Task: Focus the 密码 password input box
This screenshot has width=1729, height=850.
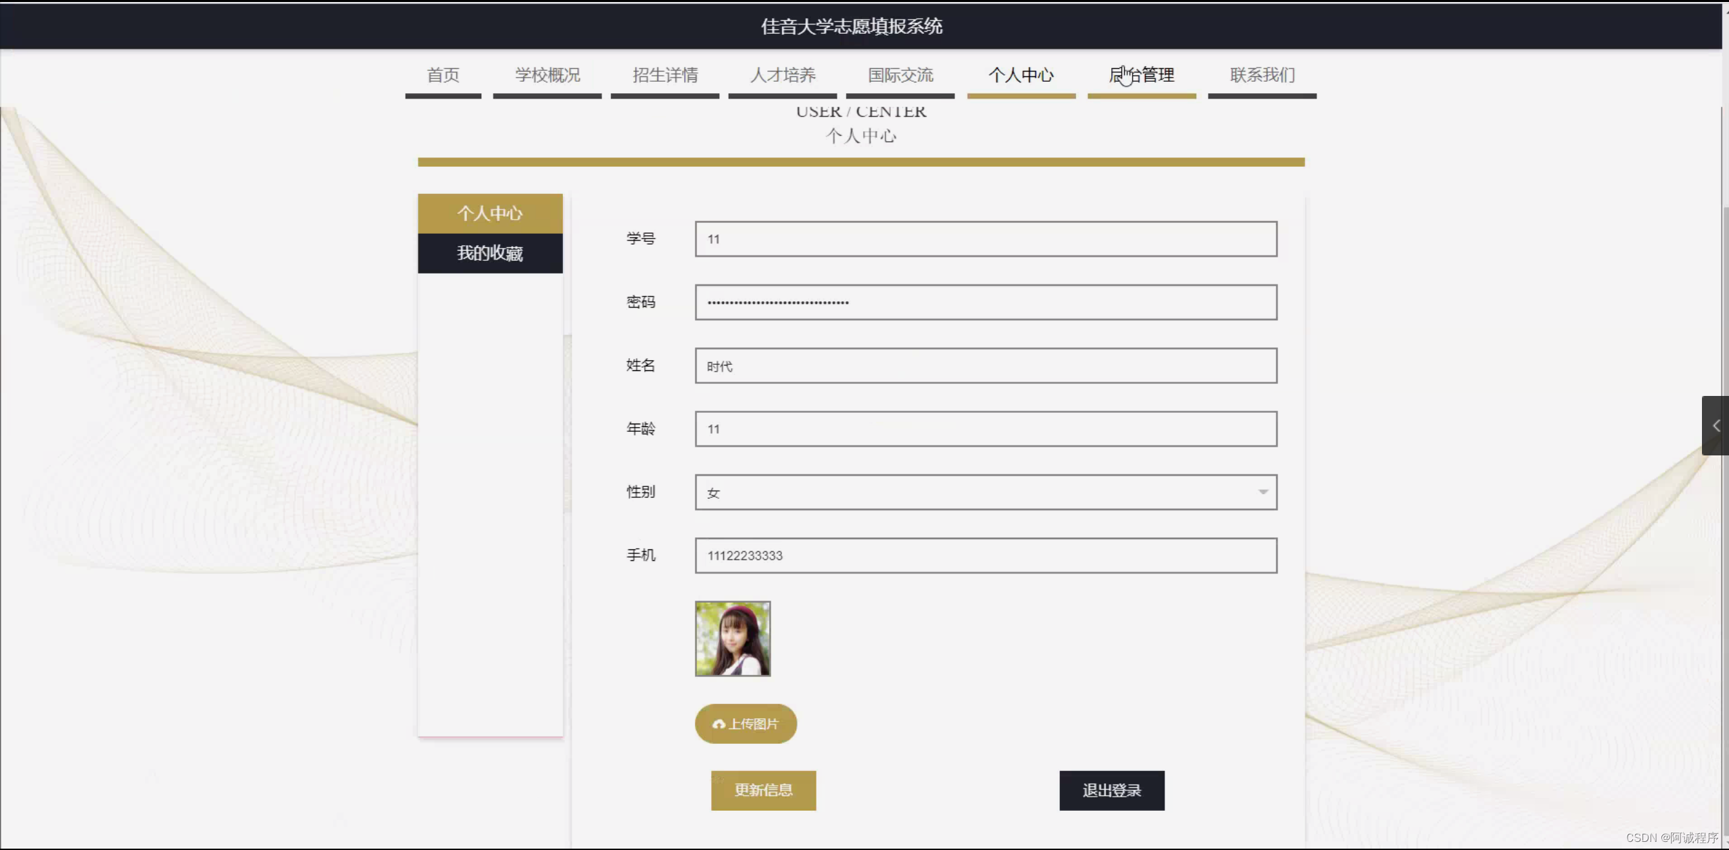Action: [984, 302]
